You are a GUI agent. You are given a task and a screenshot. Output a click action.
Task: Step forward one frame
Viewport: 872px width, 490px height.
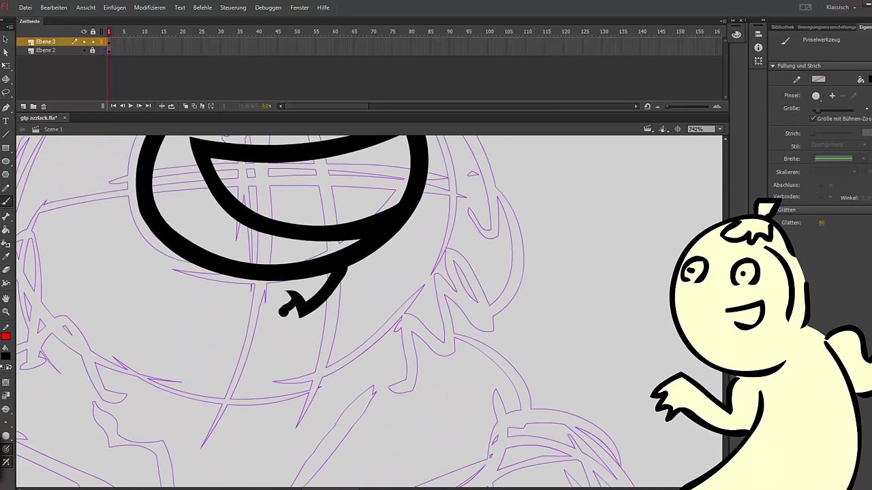coord(139,106)
